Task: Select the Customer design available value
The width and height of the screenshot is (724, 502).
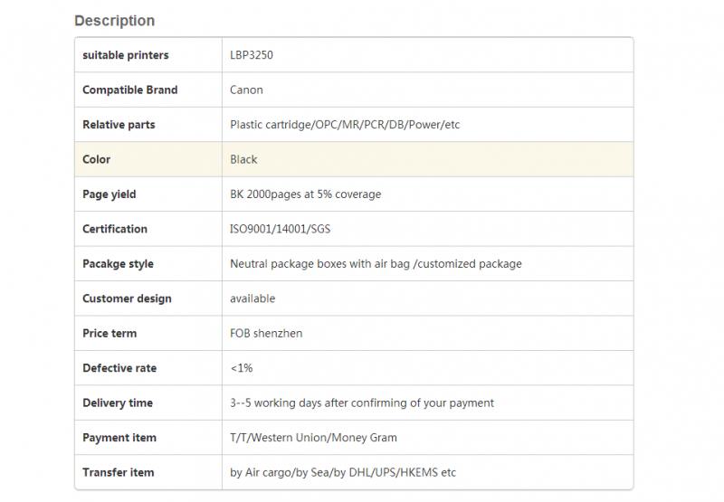Action: 252,298
